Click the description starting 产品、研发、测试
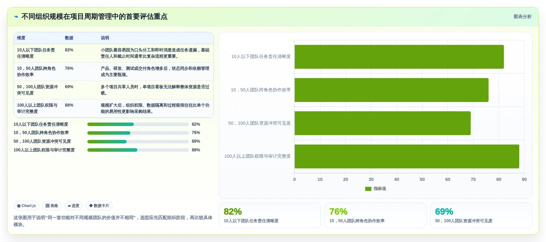The height and width of the screenshot is (242, 546). tap(155, 72)
